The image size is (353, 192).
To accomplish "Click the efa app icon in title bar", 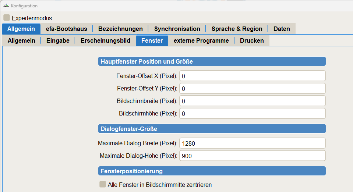I will point(6,6).
